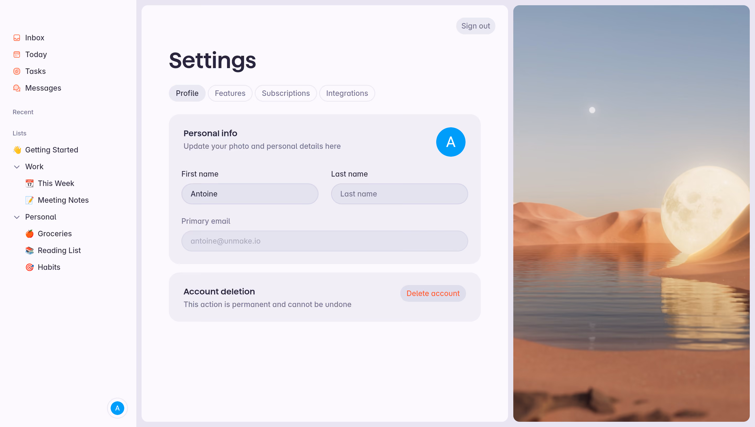The height and width of the screenshot is (427, 755).
Task: Switch to the Profile tab
Action: (187, 93)
